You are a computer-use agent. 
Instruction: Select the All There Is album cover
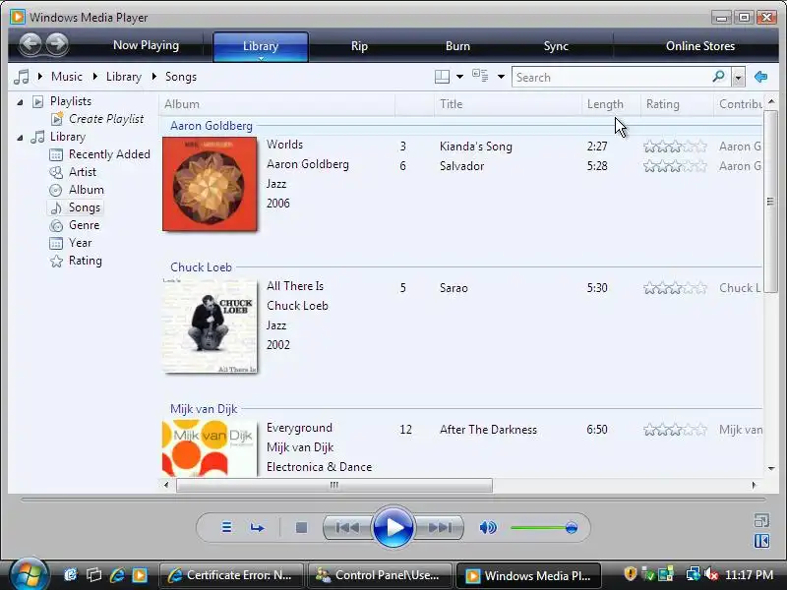[x=210, y=325]
